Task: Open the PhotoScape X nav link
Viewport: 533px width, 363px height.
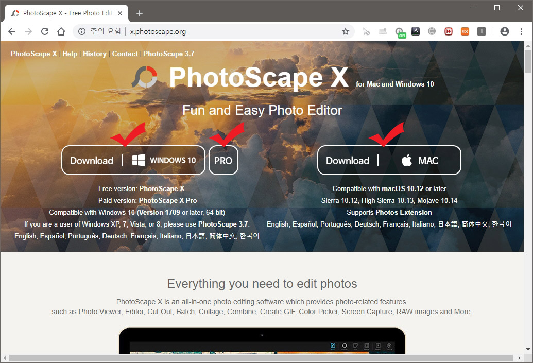Action: (x=33, y=54)
